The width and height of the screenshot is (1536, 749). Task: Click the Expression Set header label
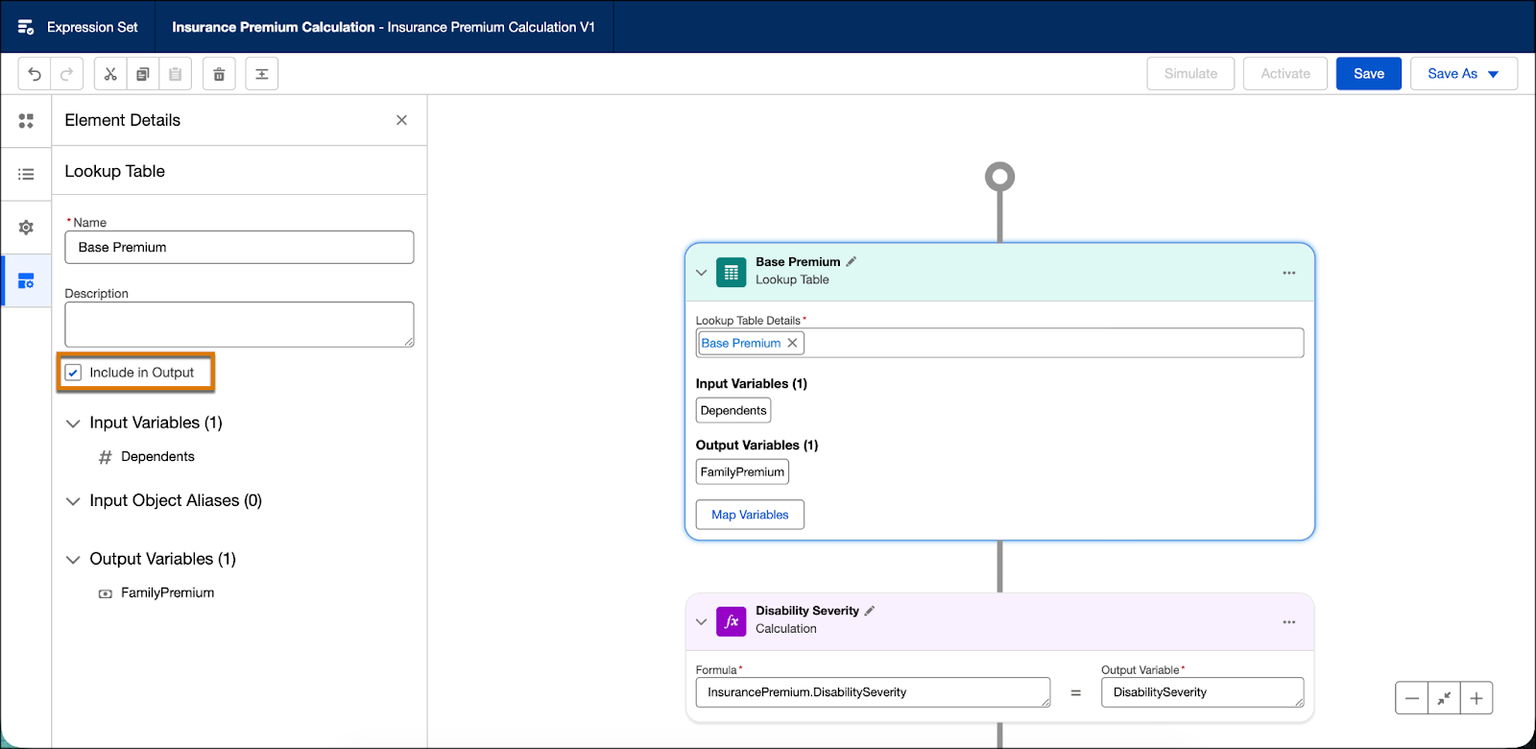click(92, 27)
